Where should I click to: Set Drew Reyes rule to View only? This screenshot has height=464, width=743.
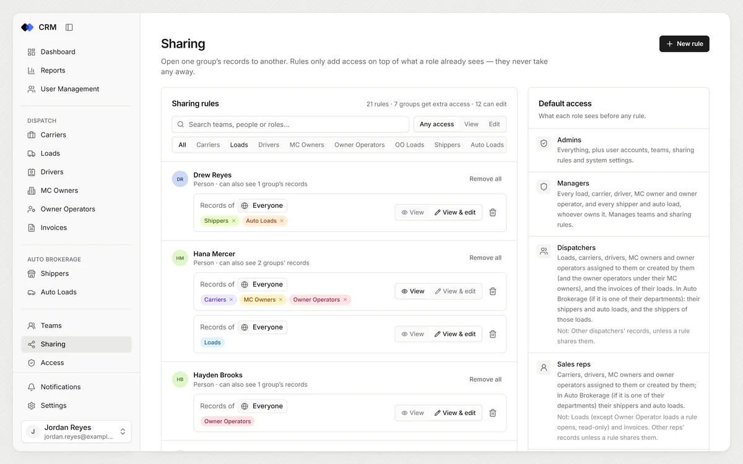pos(412,212)
